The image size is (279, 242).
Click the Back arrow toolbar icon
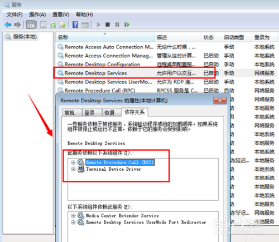(8, 24)
